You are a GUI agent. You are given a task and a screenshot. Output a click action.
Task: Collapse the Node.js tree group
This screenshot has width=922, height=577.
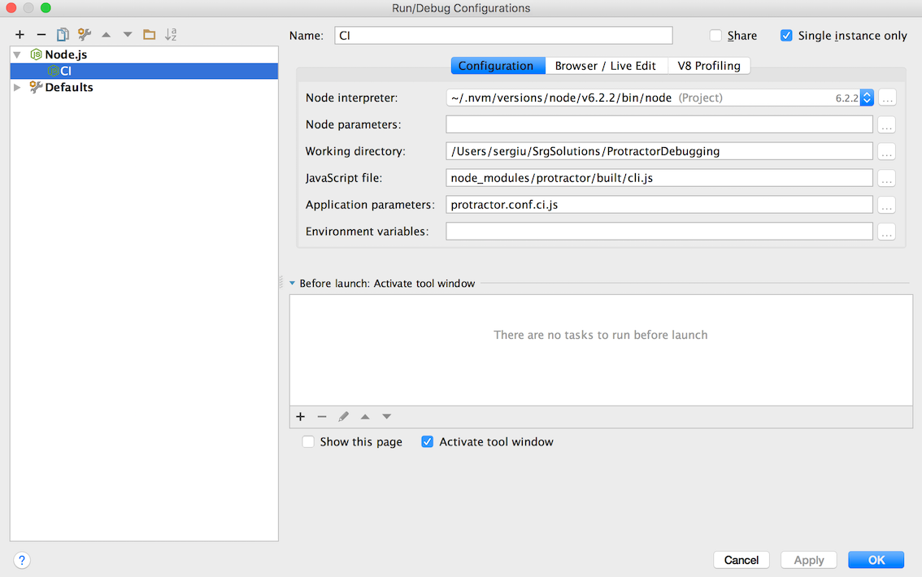17,54
